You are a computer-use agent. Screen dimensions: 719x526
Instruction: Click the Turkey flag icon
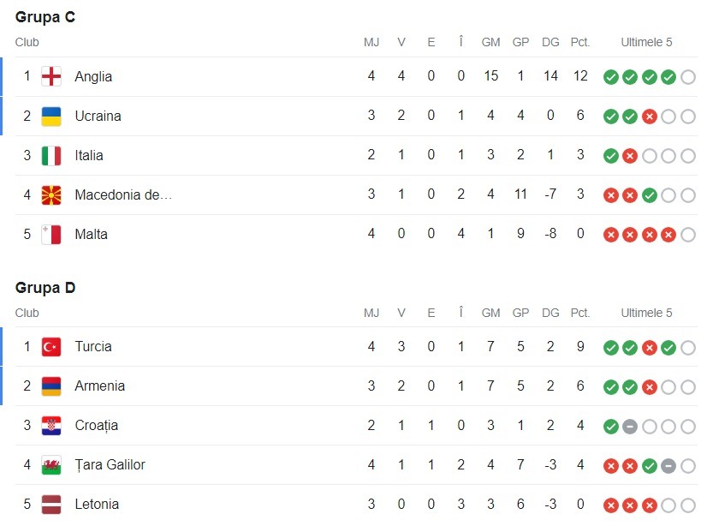tap(51, 346)
